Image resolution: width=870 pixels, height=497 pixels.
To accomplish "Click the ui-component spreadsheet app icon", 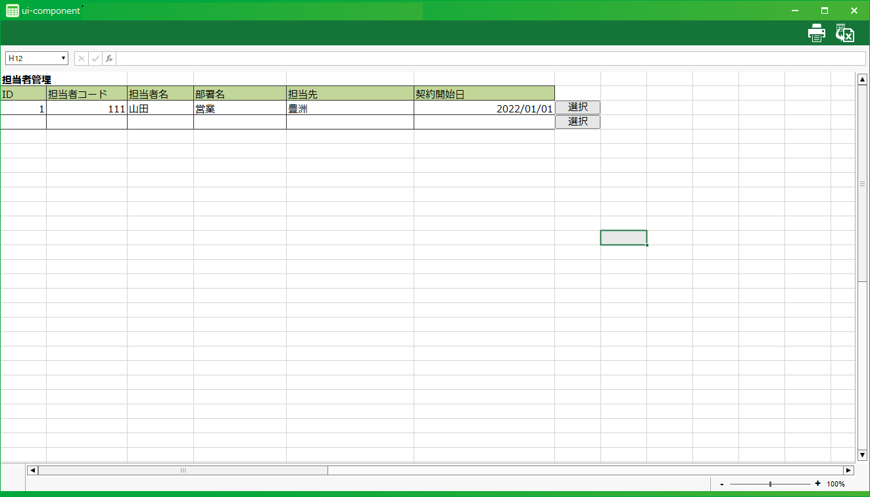I will pos(12,11).
